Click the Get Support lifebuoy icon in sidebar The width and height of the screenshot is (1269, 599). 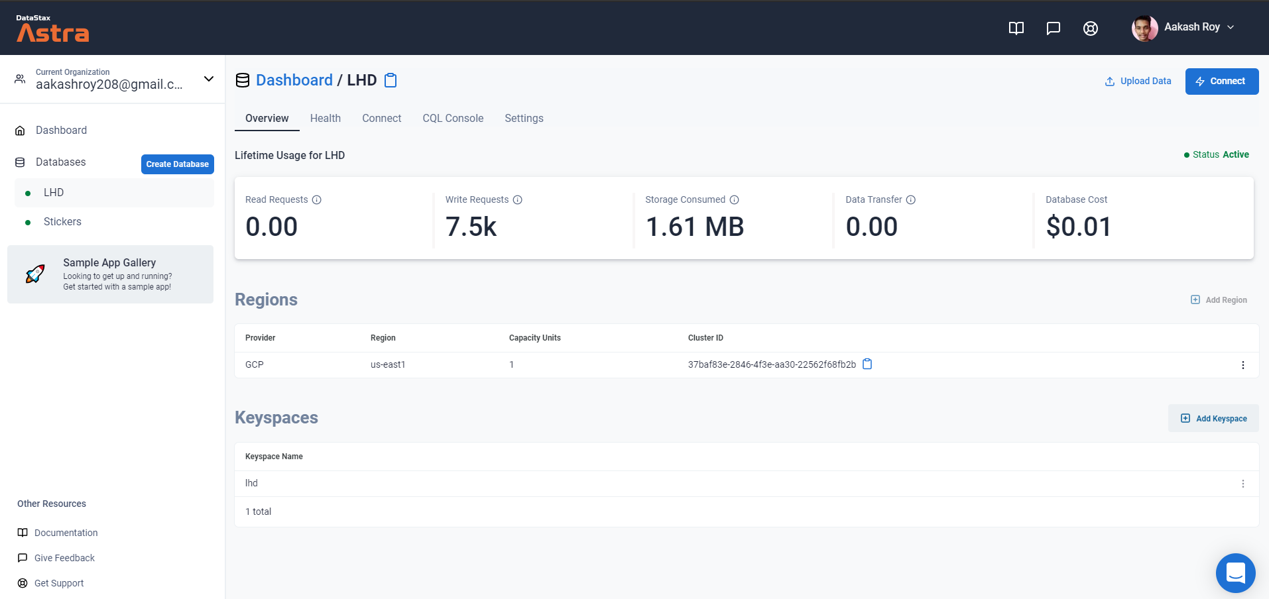[23, 583]
